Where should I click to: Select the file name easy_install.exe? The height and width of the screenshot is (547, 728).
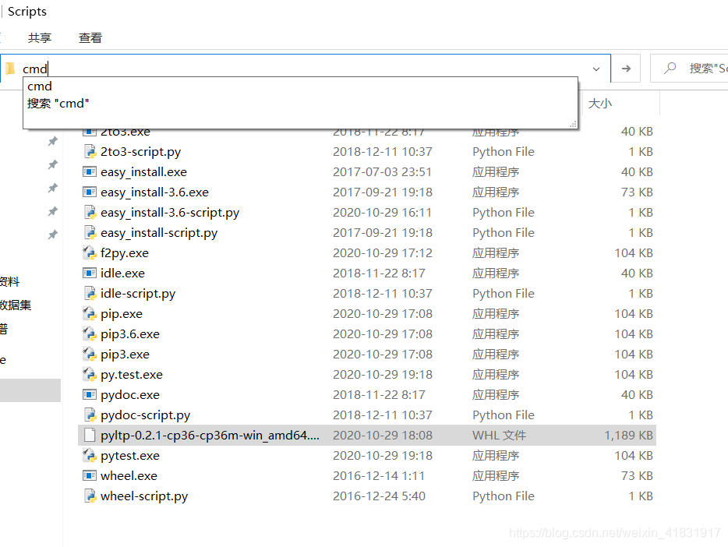click(x=143, y=172)
